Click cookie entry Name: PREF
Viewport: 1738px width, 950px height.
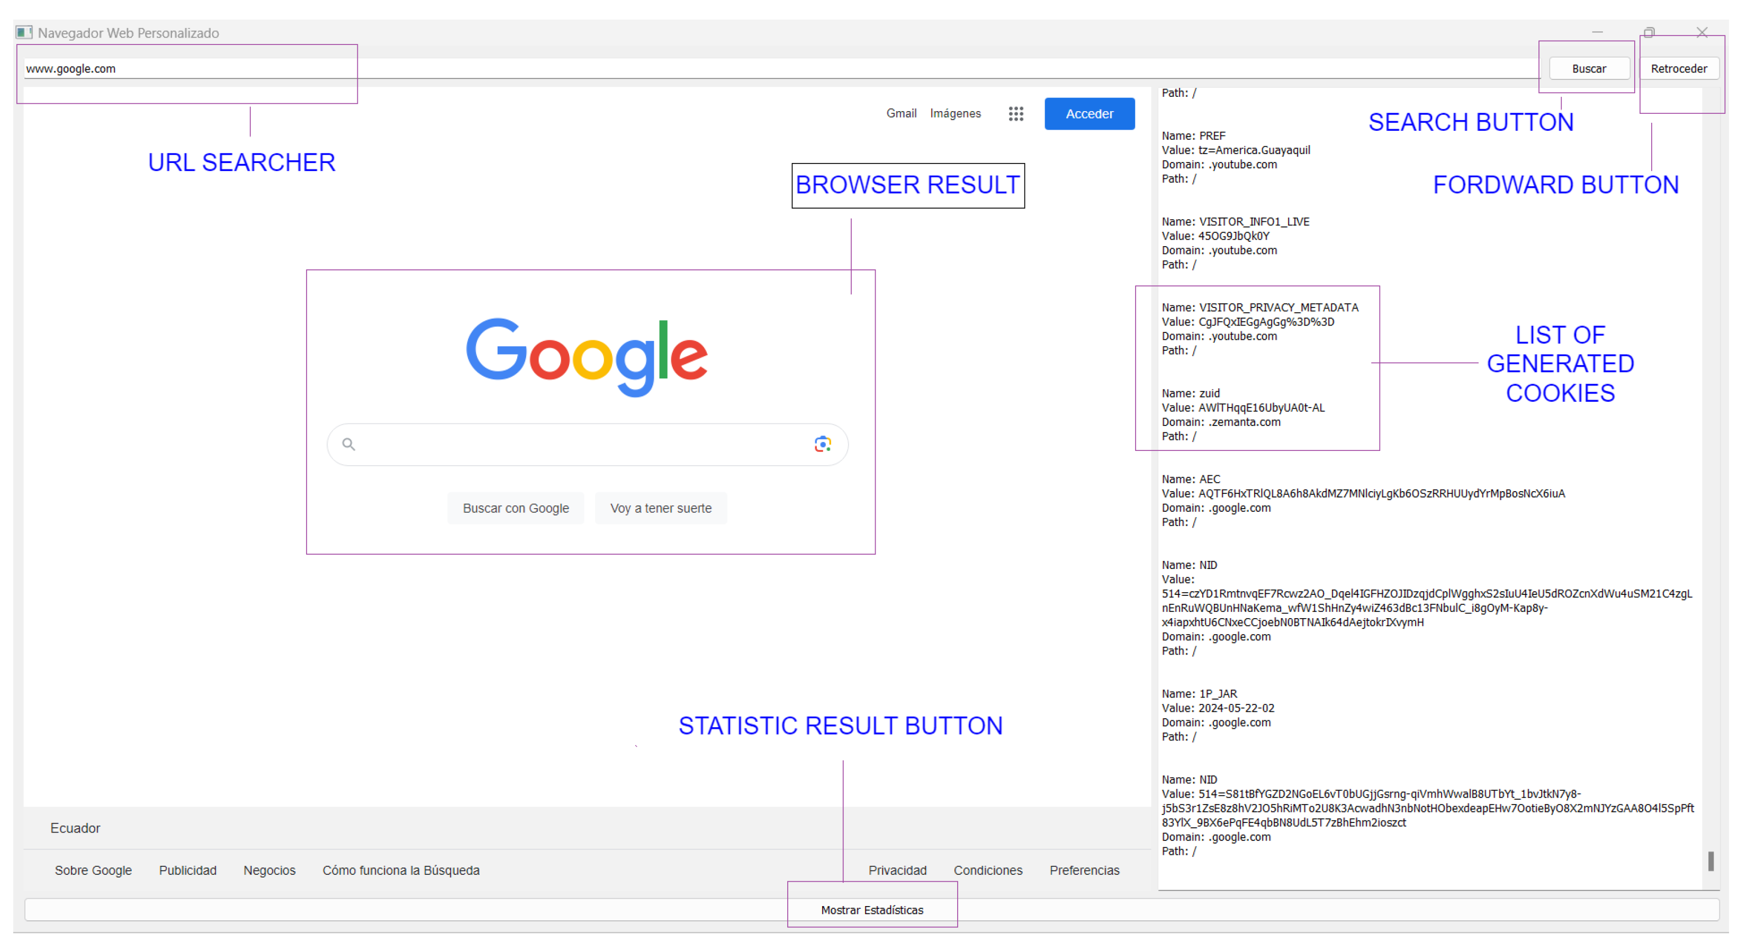click(x=1193, y=135)
